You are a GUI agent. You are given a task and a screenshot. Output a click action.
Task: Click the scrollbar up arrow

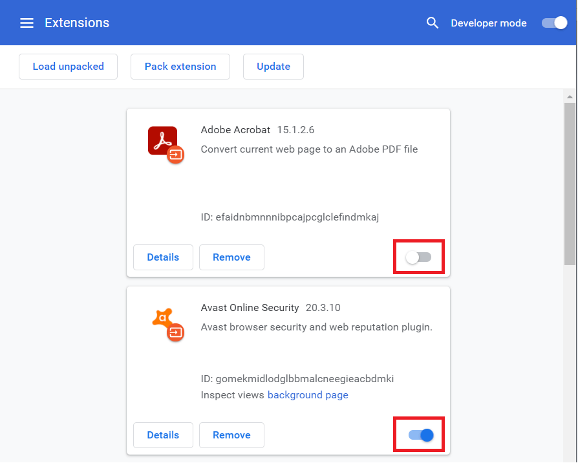570,96
